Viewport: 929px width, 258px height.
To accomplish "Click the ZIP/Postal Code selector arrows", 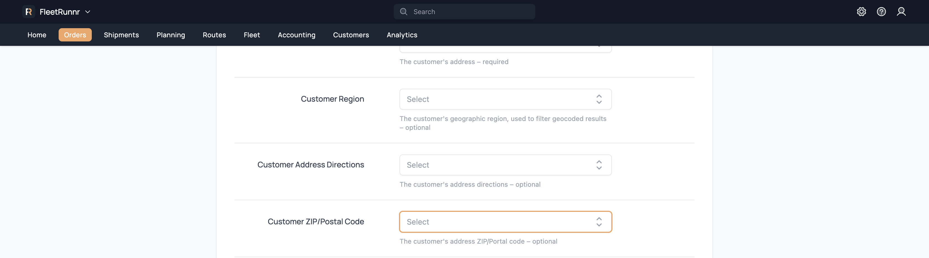I will tap(599, 222).
